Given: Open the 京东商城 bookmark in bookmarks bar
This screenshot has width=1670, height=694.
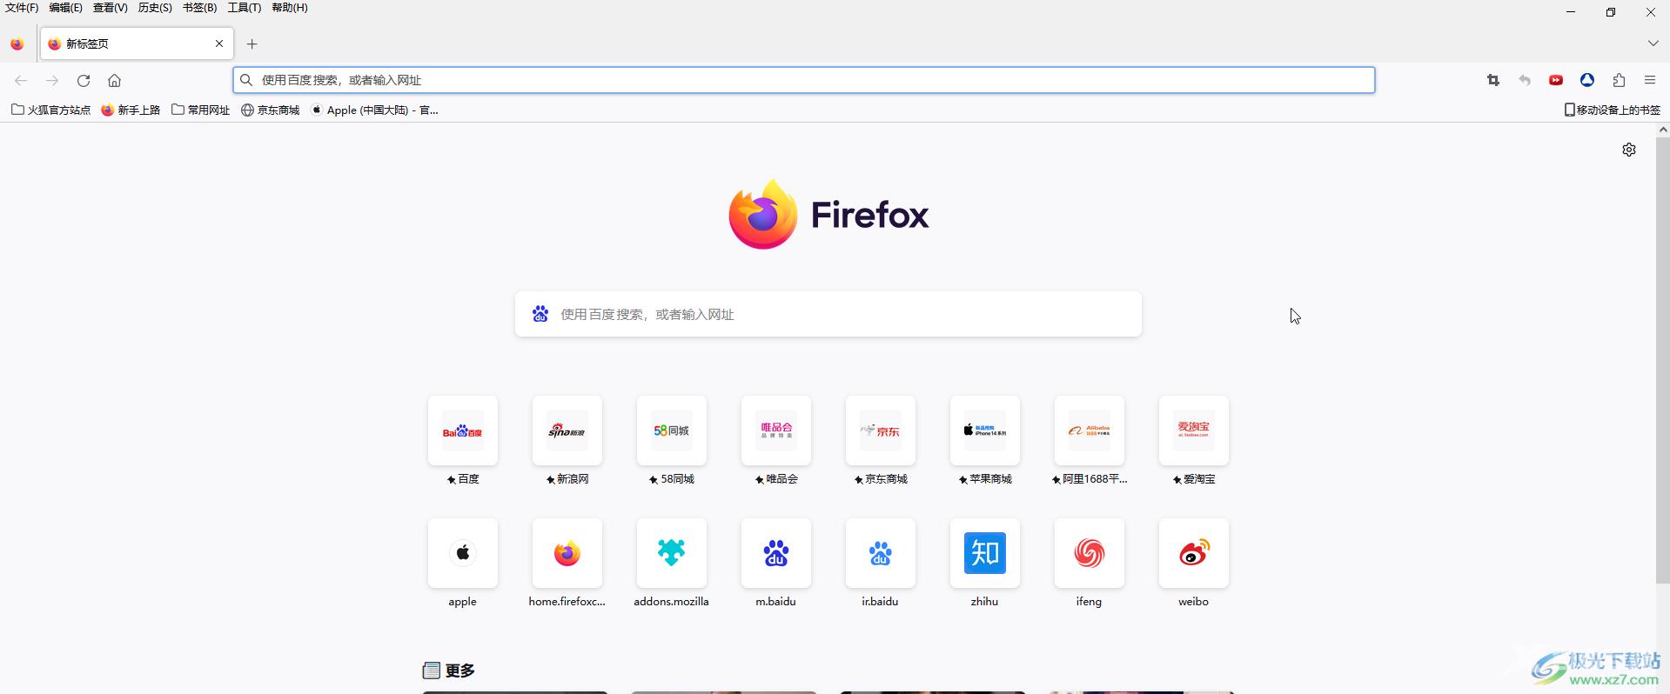Looking at the screenshot, I should [x=270, y=110].
